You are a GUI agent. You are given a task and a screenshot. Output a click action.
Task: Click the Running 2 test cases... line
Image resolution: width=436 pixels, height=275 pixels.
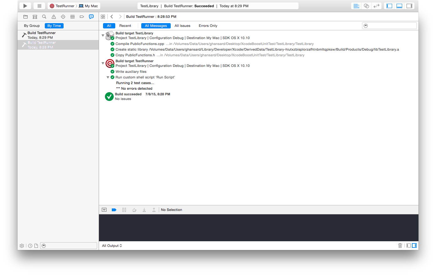(x=135, y=83)
